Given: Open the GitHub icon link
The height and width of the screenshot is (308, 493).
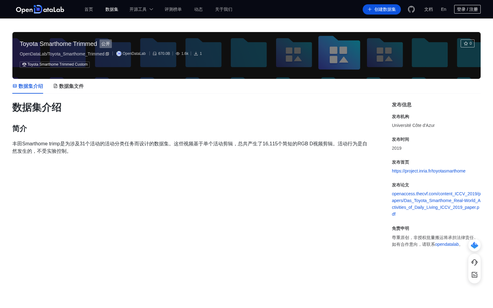Looking at the screenshot, I should coord(411,9).
